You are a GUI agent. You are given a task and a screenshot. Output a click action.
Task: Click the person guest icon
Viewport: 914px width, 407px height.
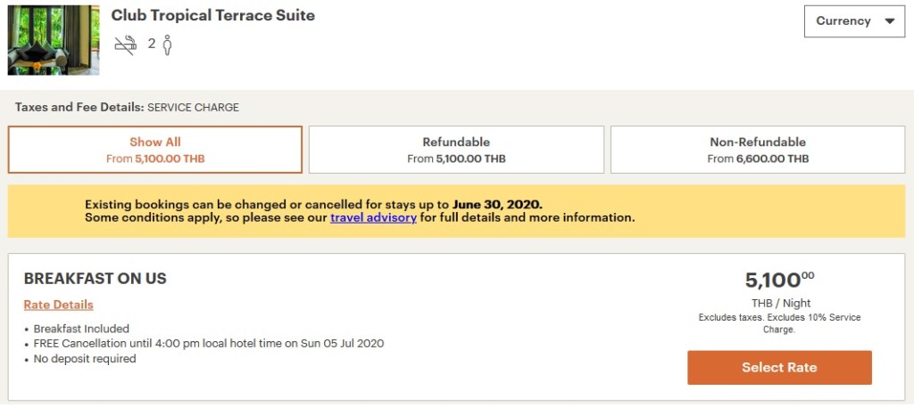click(x=167, y=45)
